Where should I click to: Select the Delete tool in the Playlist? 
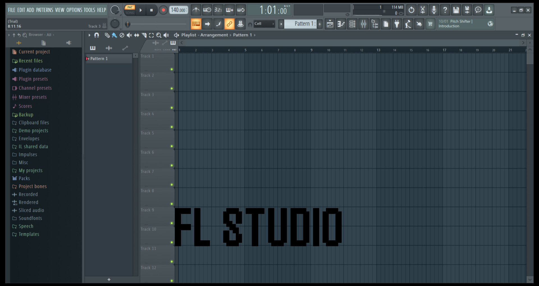[122, 35]
